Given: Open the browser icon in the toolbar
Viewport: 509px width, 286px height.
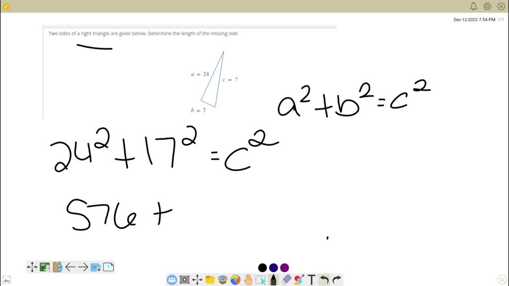Looking at the screenshot, I should [x=235, y=279].
